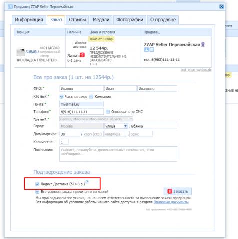Click the blue user profile icon under seller name

click(x=146, y=49)
